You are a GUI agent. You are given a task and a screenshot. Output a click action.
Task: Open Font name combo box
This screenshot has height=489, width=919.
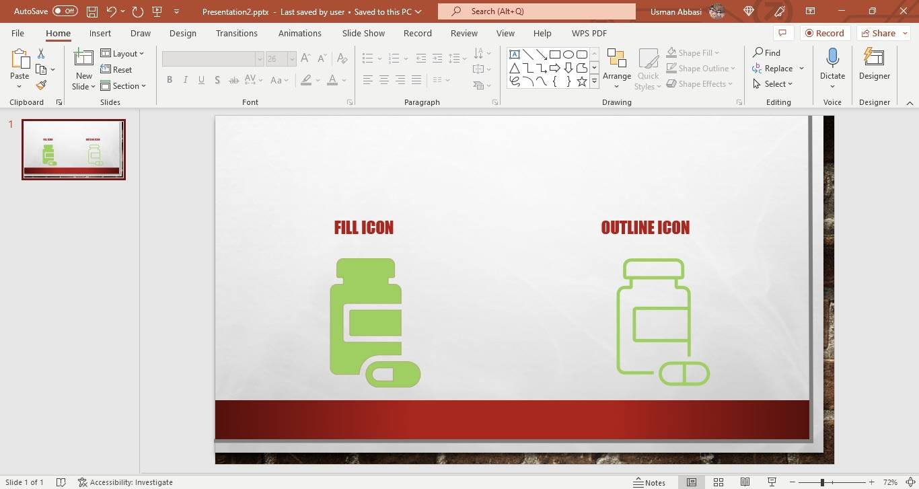tap(213, 59)
